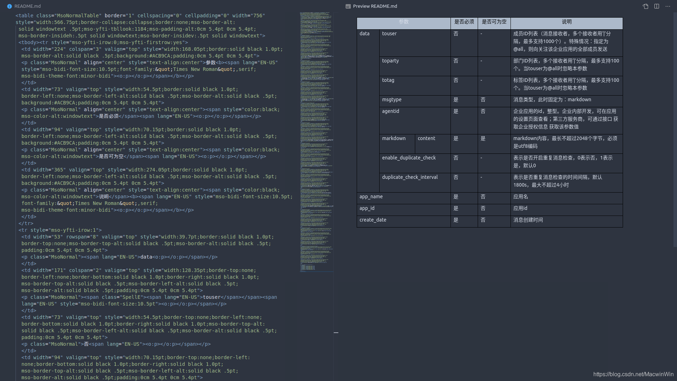Click the msgtype description '消息类型，此时固定为：markdown'
The image size is (677, 381).
567,101
